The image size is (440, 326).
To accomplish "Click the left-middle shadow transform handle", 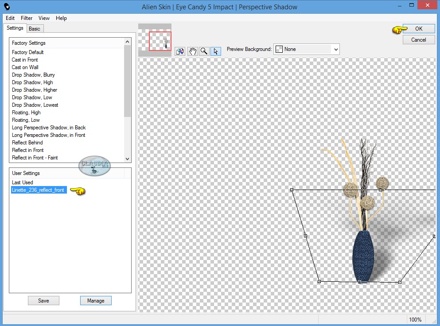I will coord(306,236).
